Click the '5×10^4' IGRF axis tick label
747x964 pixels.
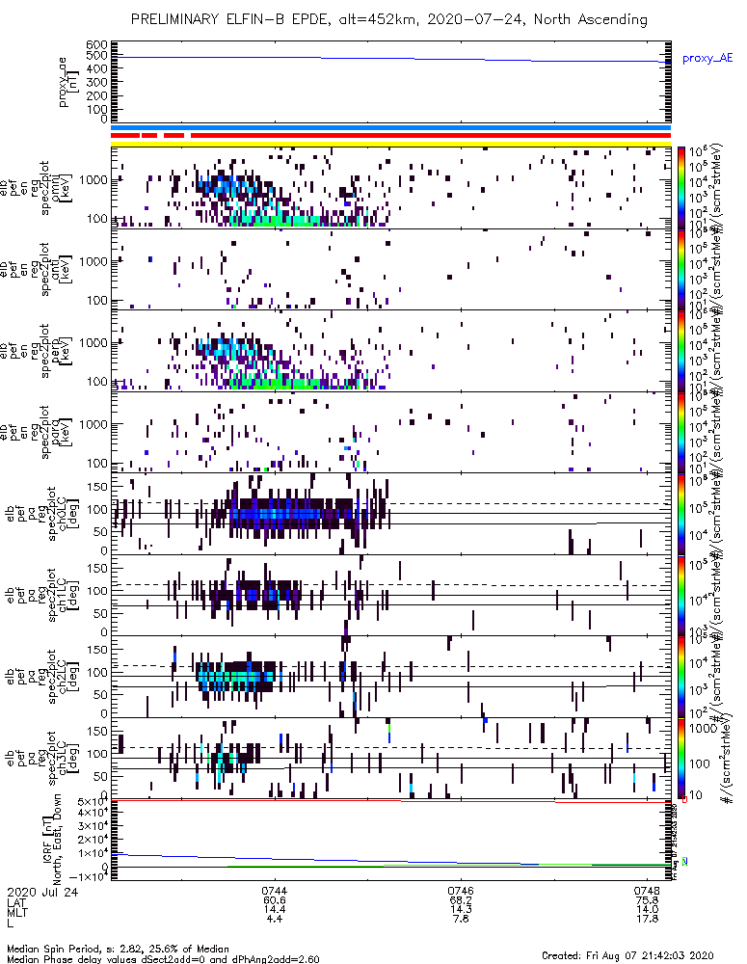click(x=93, y=802)
